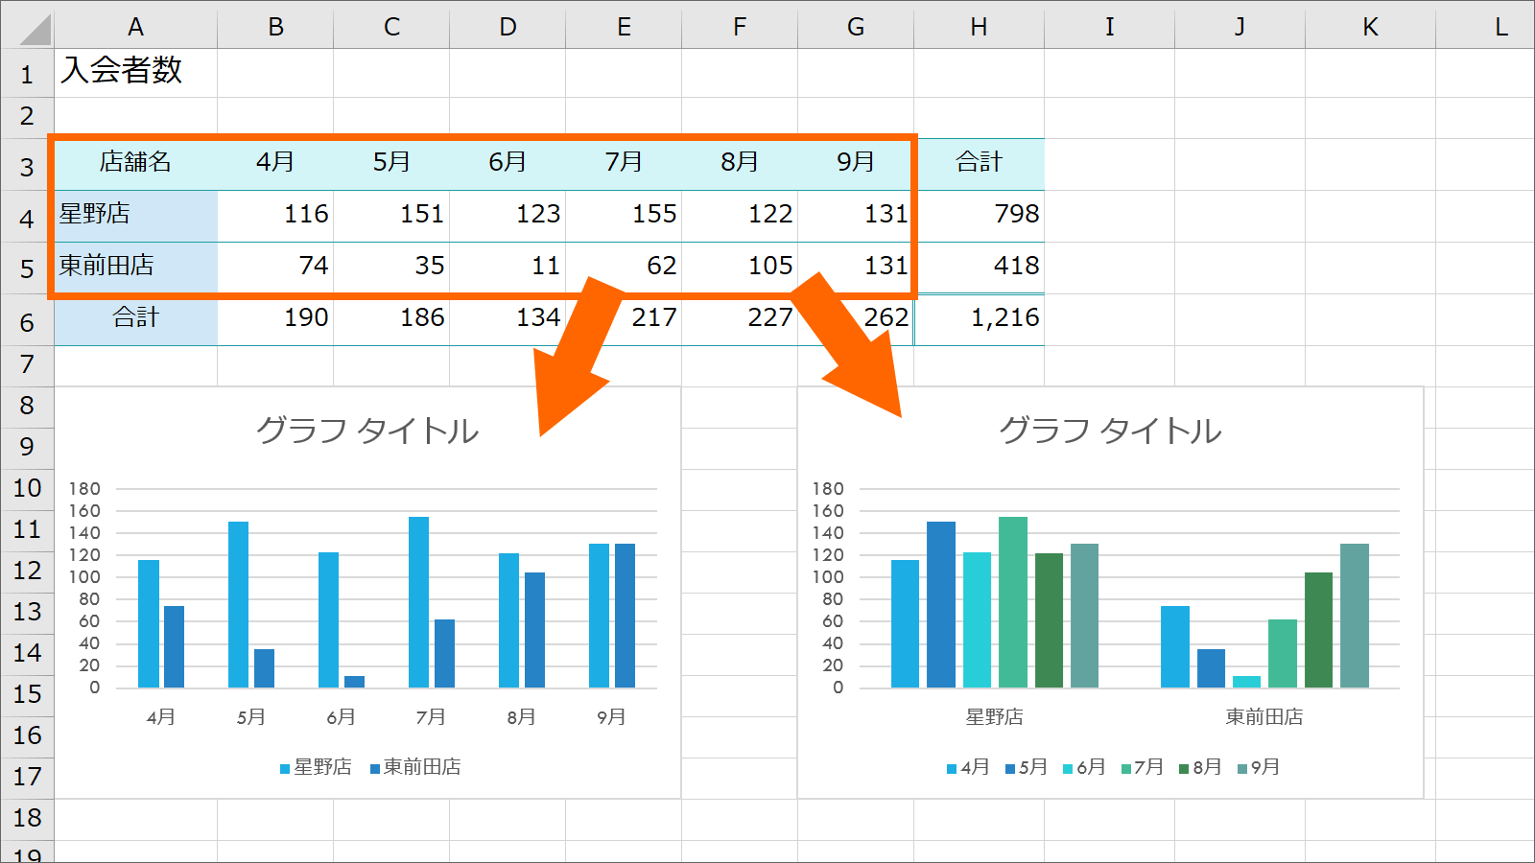Screen dimensions: 1535x863
Task: Click cell containing 35
Action: click(391, 267)
